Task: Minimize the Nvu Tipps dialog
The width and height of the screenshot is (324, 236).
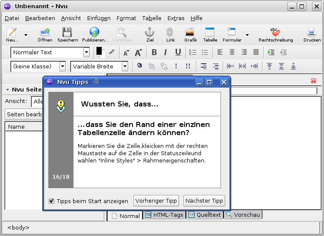Action: click(x=199, y=82)
